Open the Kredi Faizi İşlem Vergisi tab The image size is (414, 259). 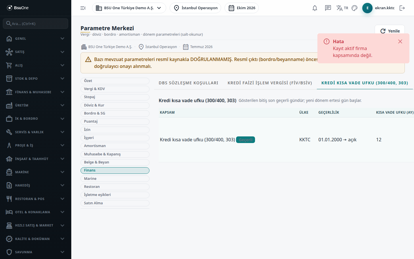click(270, 83)
